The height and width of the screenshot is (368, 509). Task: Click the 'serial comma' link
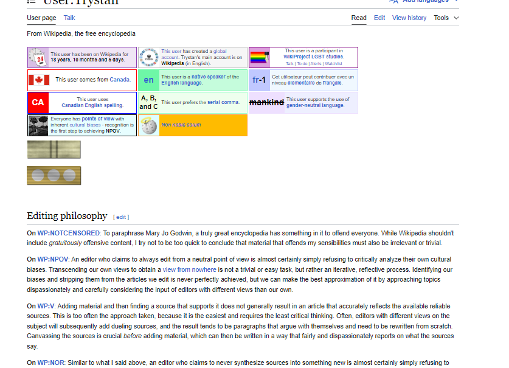[x=223, y=102]
